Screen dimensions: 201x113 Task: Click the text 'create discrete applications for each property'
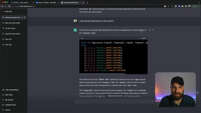point(96,21)
